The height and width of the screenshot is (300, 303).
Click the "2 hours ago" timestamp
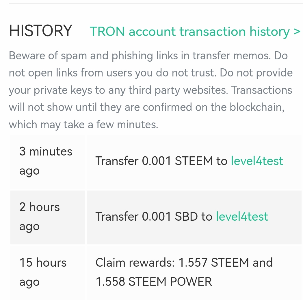pyautogui.click(x=40, y=217)
